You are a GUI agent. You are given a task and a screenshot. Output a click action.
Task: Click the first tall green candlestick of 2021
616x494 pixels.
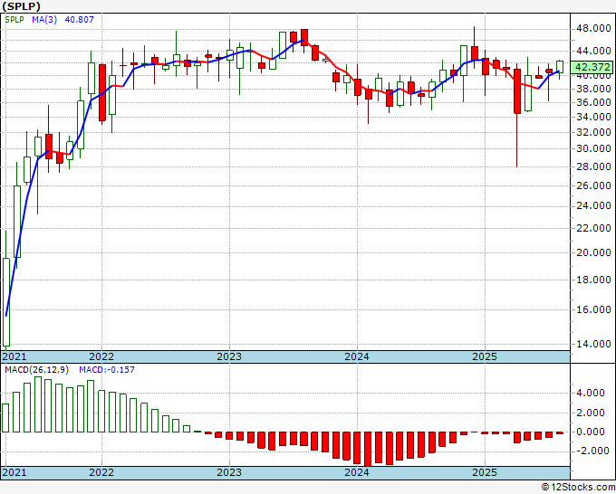coord(6,302)
